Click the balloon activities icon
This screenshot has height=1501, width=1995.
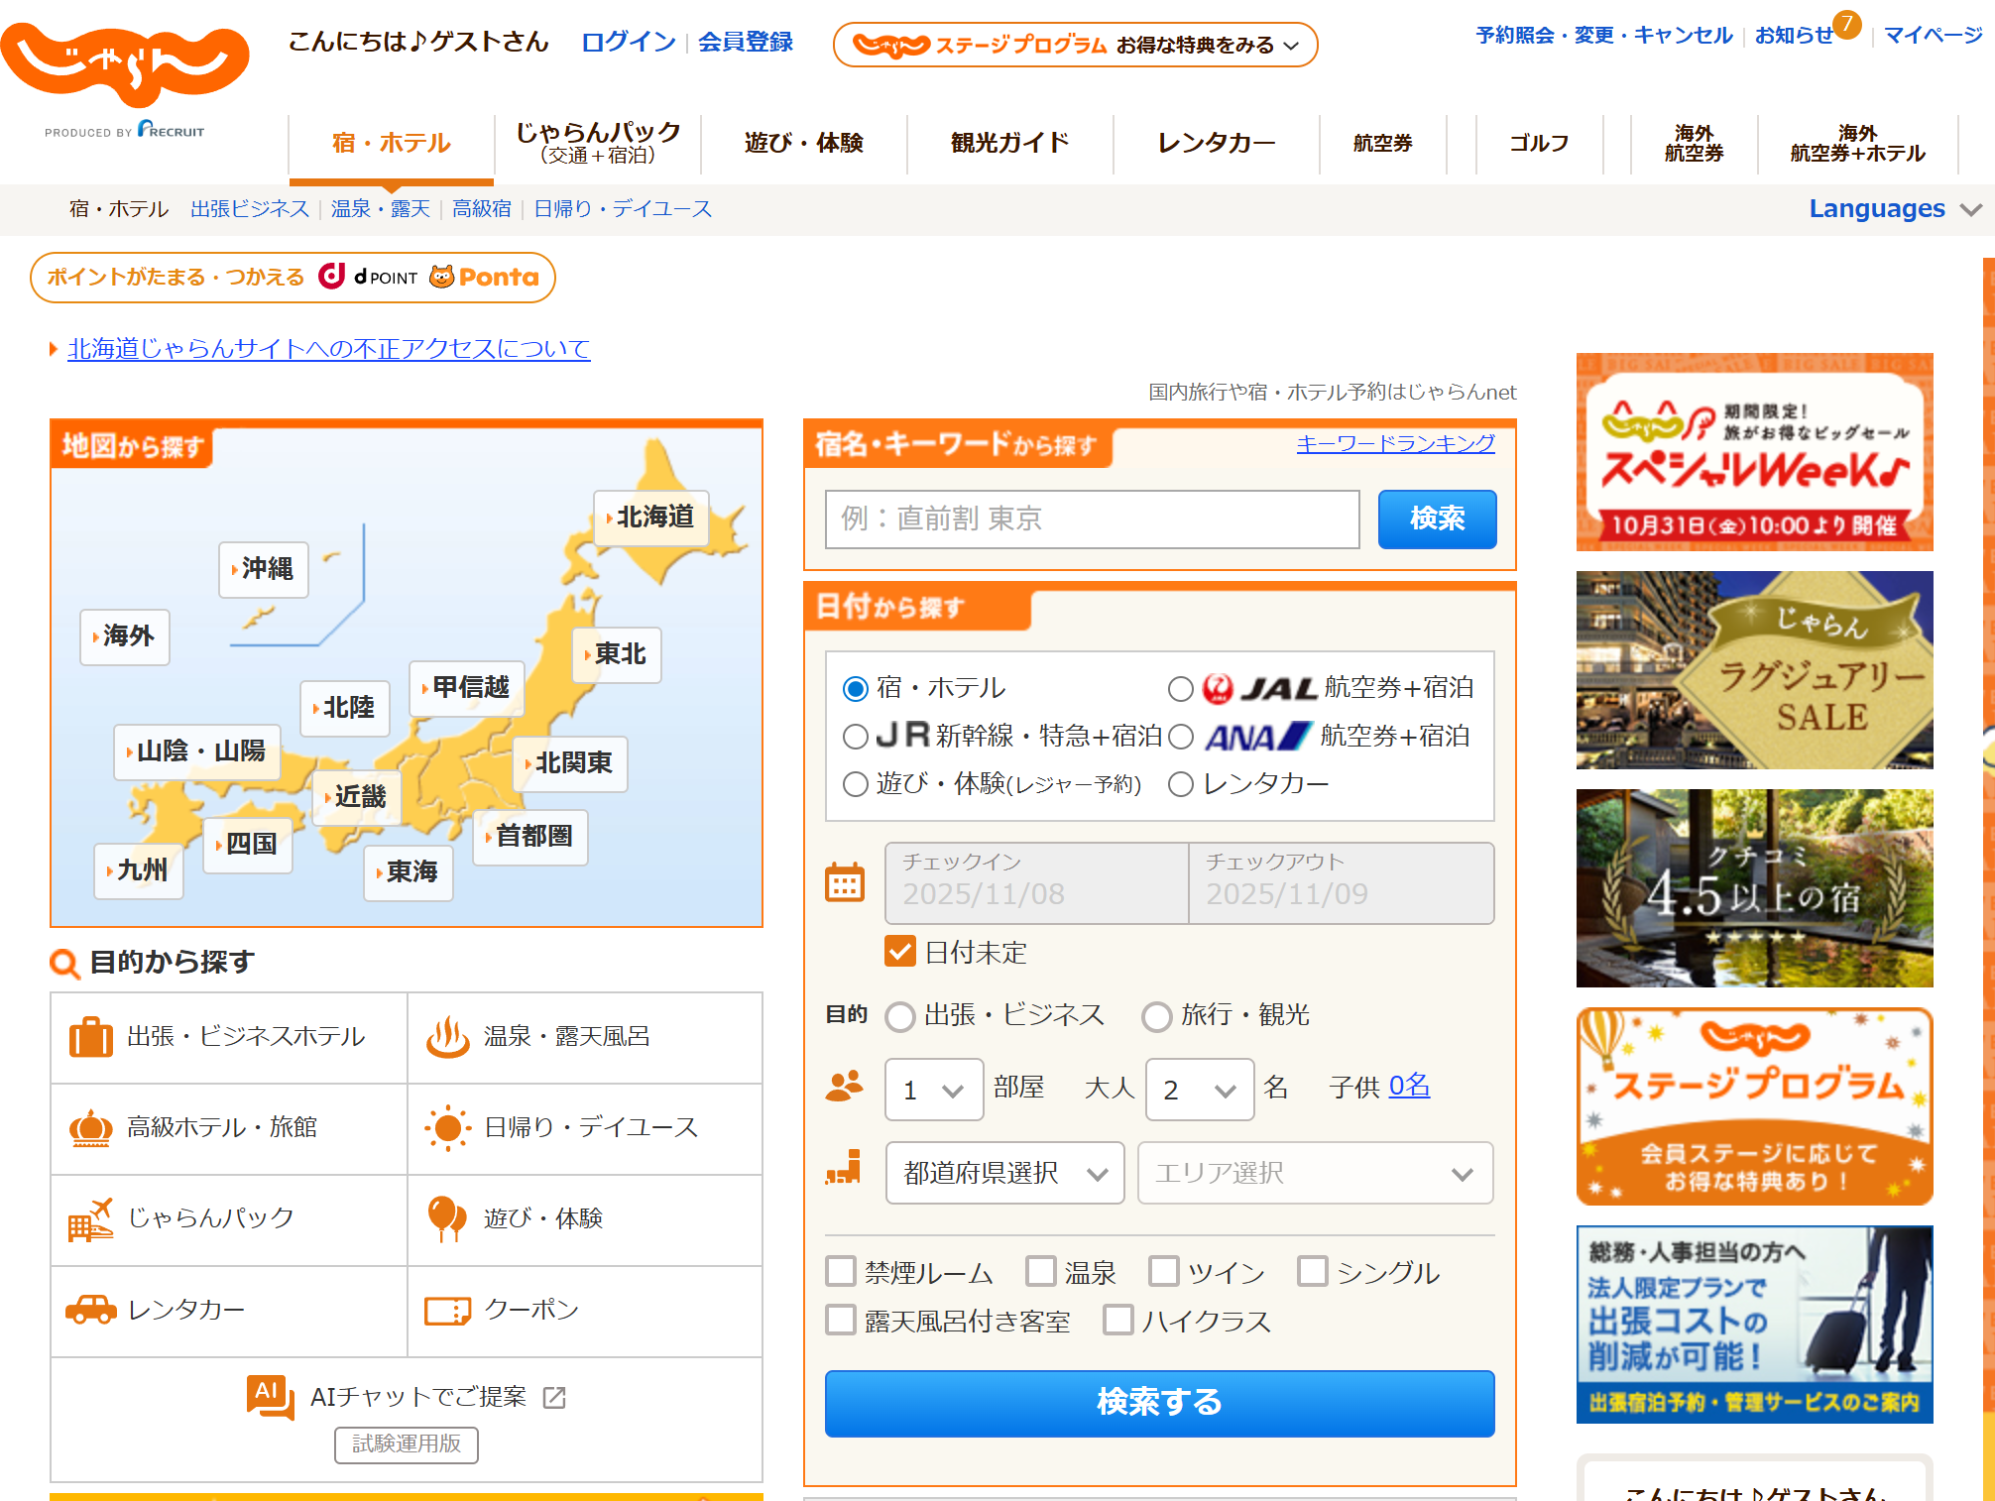pos(447,1218)
